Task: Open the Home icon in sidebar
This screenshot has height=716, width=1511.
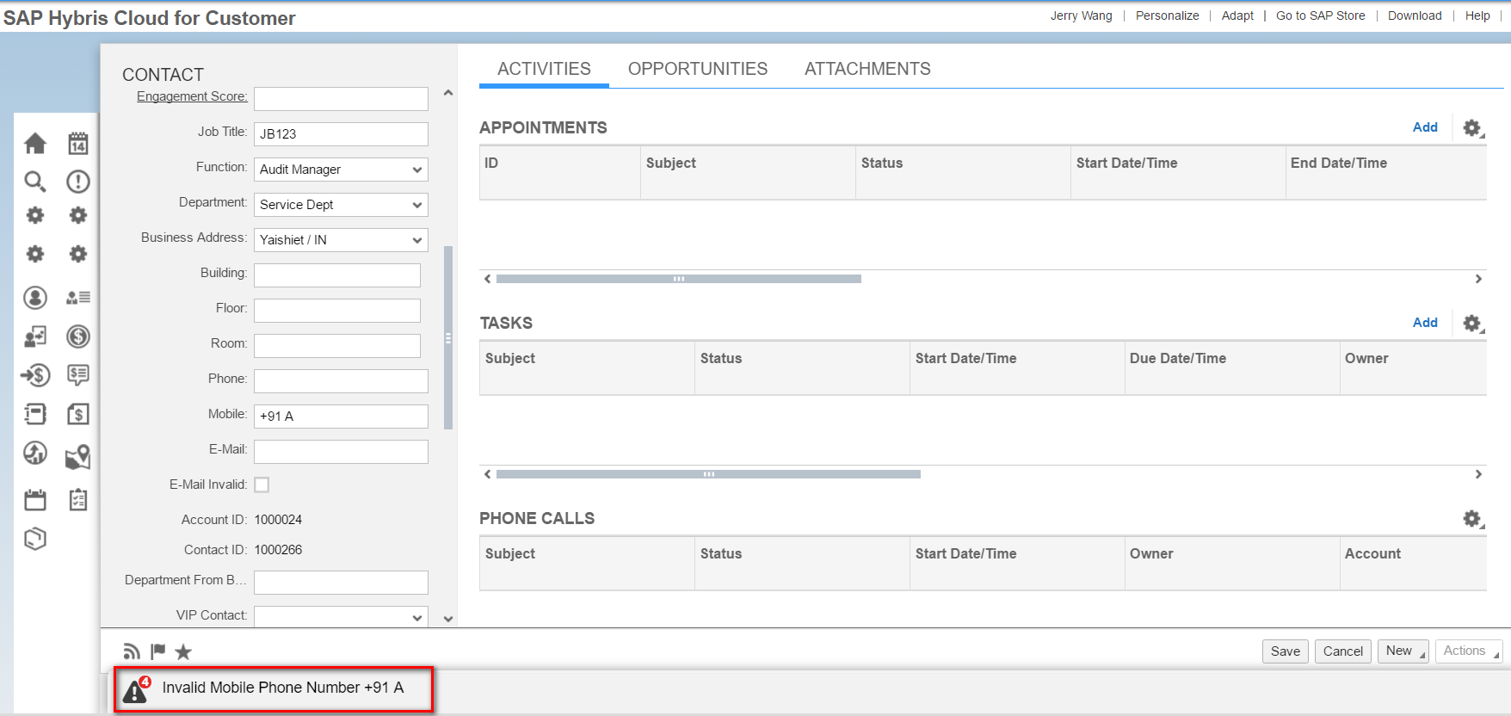Action: pos(35,143)
